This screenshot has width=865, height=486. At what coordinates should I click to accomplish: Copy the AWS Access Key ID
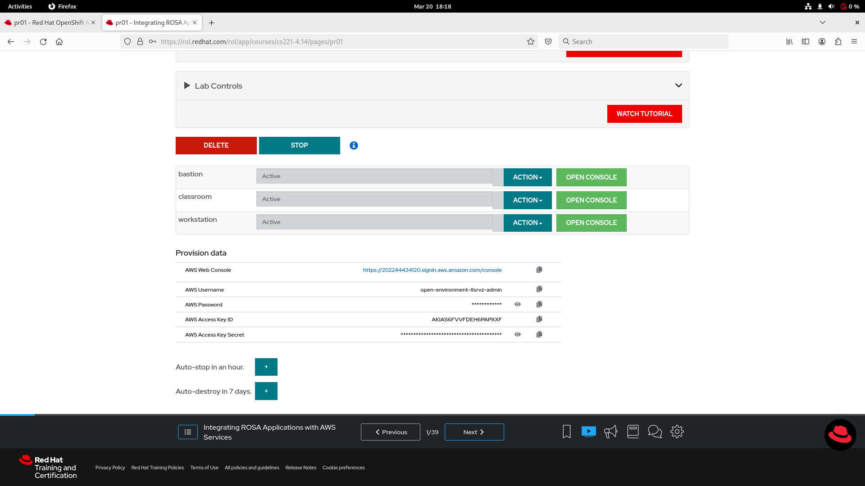pos(539,319)
